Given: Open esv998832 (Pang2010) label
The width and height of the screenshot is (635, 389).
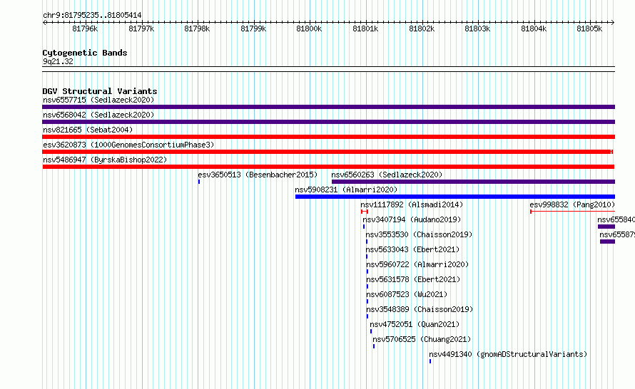Looking at the screenshot, I should click(572, 204).
